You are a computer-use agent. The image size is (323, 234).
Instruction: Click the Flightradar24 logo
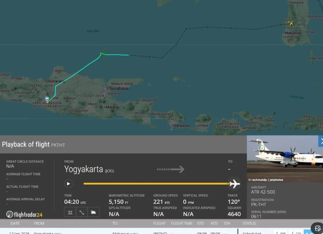[x=24, y=214]
